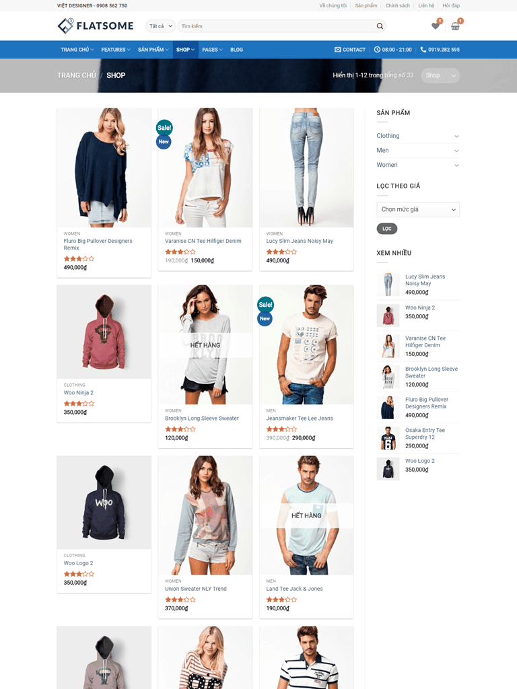Image resolution: width=517 pixels, height=689 pixels.
Task: Click the phone number icon
Action: pyautogui.click(x=423, y=50)
